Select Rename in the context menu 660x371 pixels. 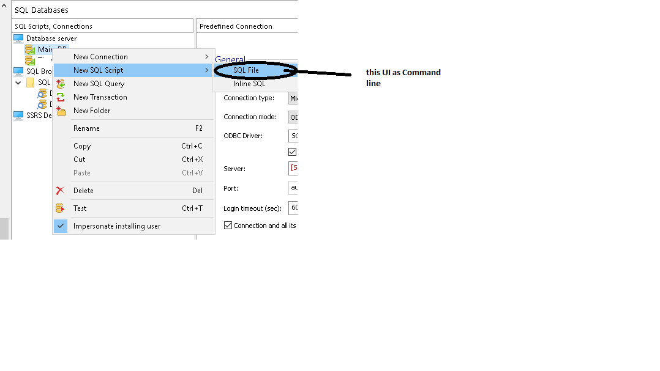[86, 128]
